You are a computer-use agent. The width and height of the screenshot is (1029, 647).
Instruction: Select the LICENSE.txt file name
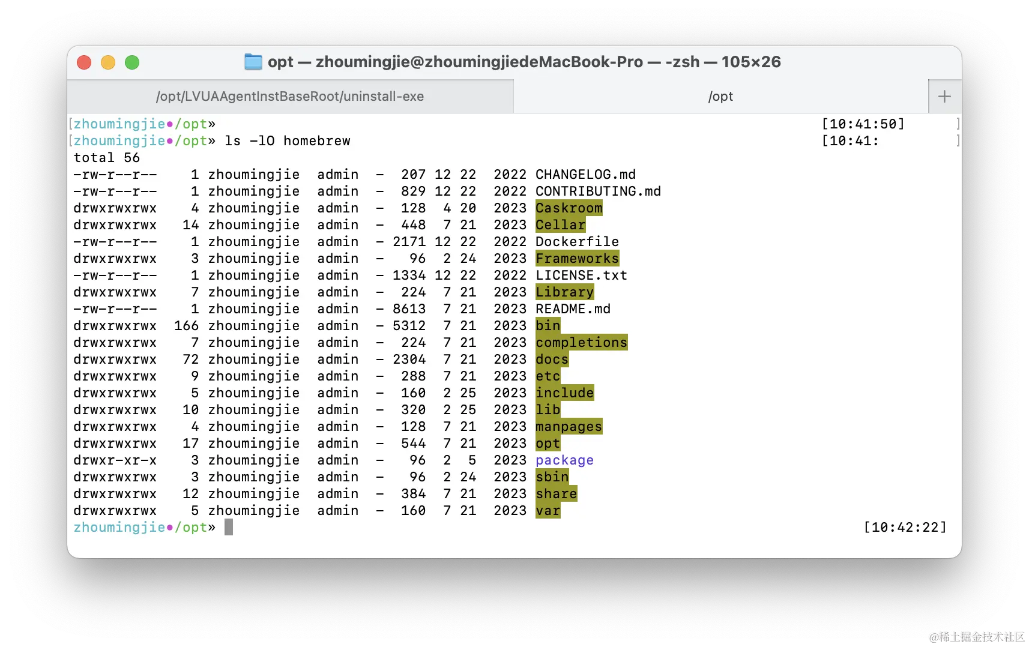coord(581,275)
